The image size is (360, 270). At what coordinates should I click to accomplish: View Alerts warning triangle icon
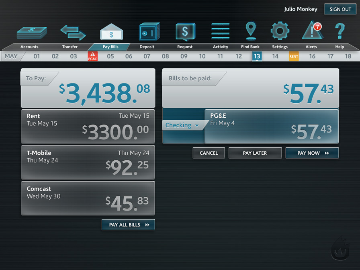pyautogui.click(x=312, y=31)
